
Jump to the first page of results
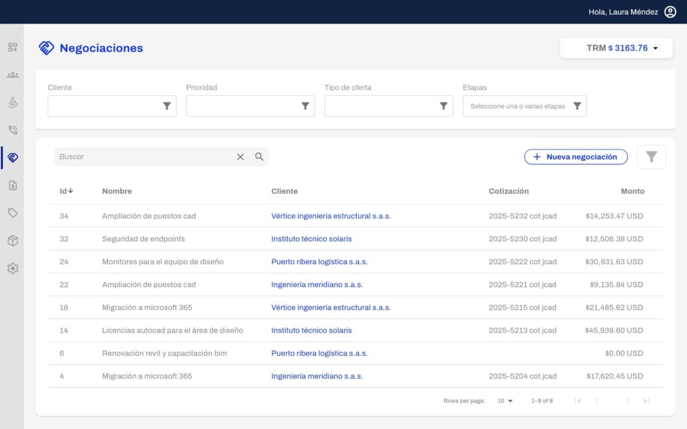click(x=578, y=401)
